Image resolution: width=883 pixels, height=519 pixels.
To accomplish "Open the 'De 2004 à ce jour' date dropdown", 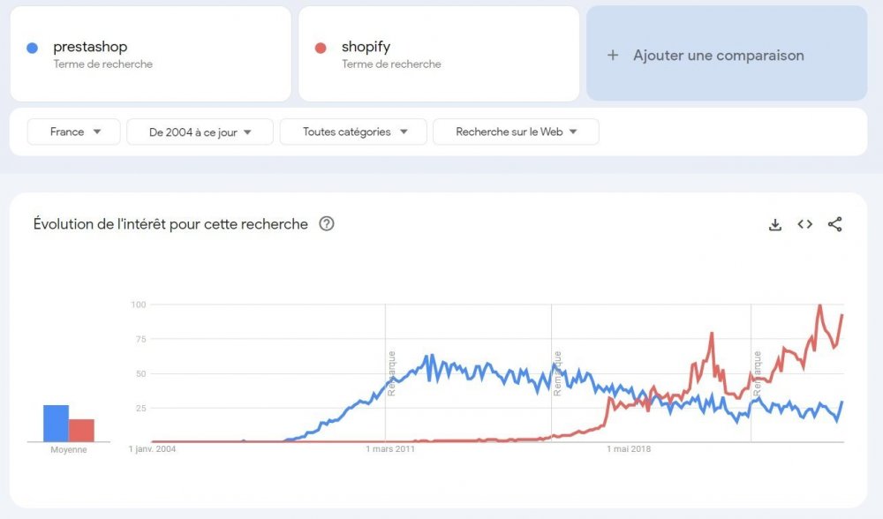I will (x=200, y=131).
